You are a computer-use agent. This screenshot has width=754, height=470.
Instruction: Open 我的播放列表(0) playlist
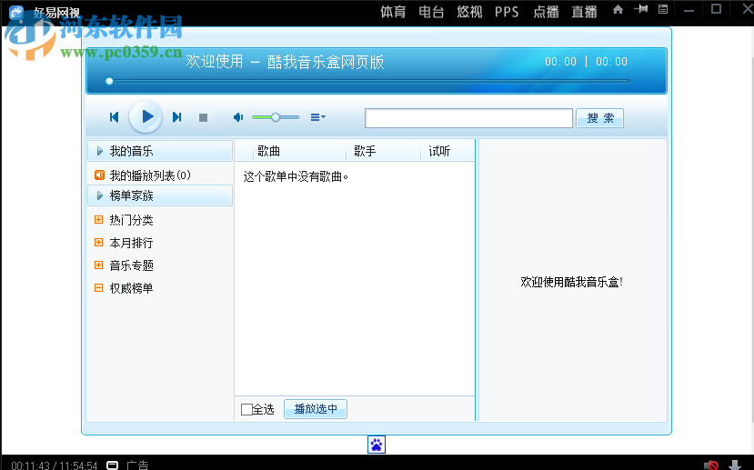tap(150, 175)
